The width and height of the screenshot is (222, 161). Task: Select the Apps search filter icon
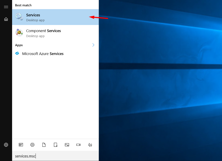pyautogui.click(x=21, y=145)
